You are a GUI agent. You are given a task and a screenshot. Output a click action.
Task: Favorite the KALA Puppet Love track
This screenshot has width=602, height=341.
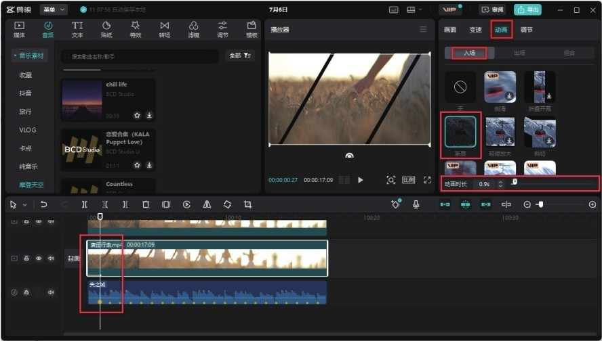(x=137, y=165)
